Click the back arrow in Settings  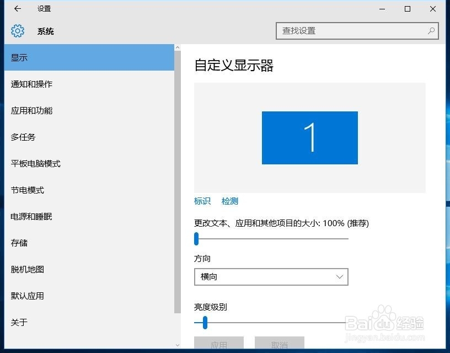click(17, 9)
